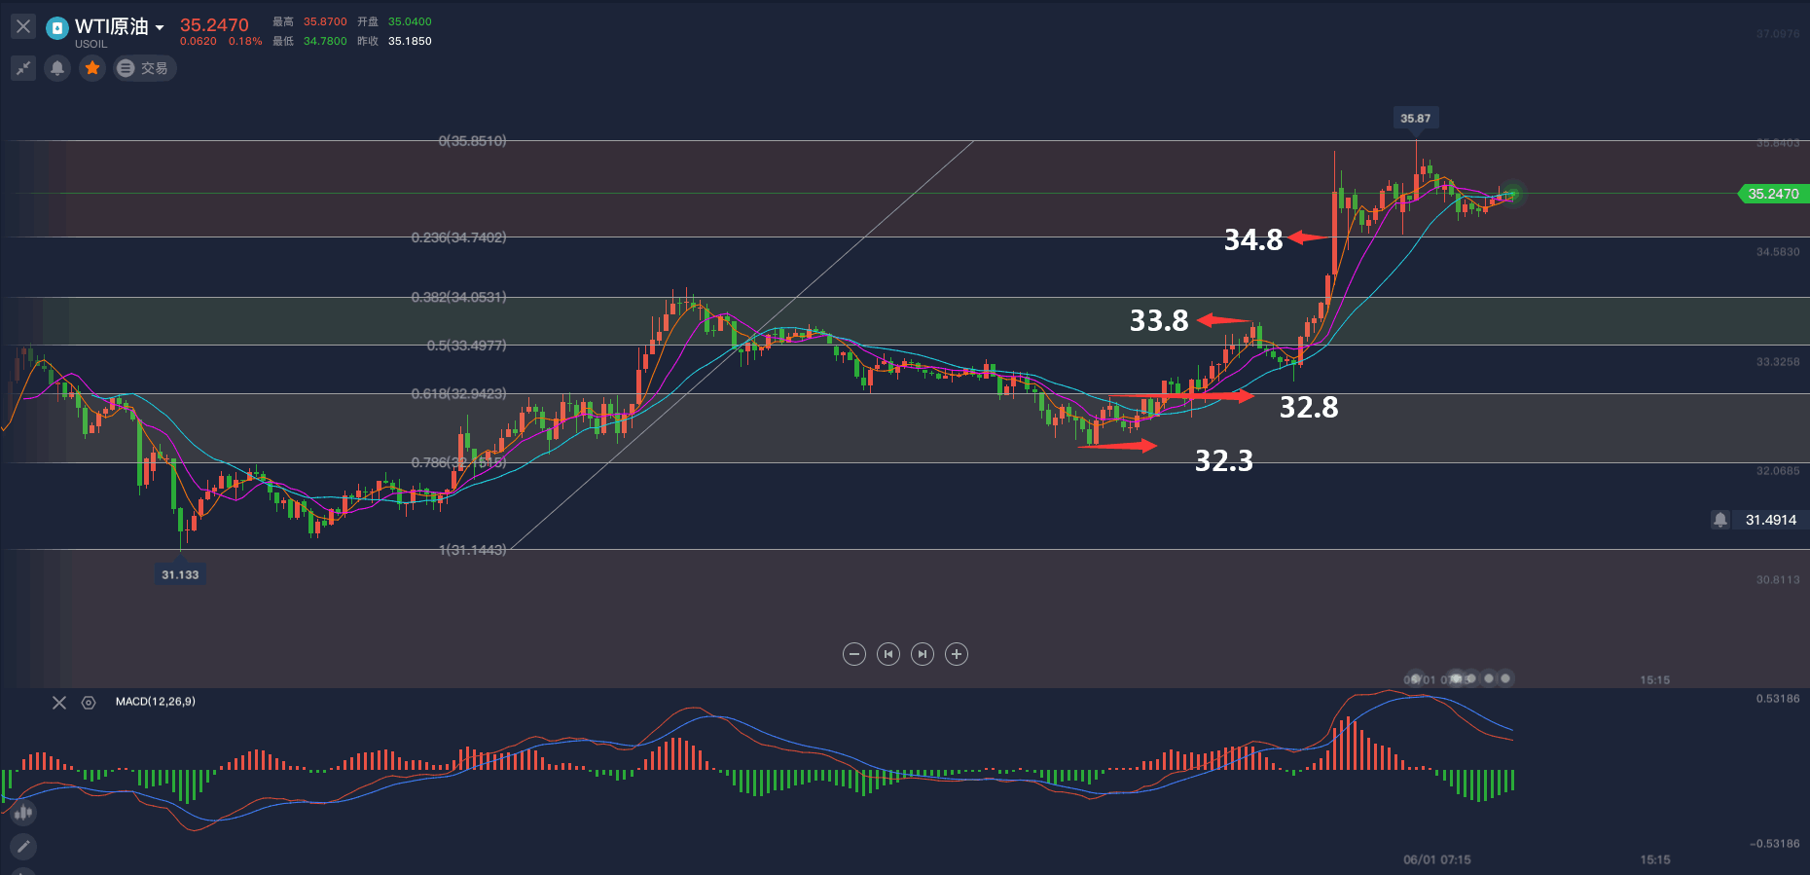Click the 34.5830 price axis label

tap(1778, 252)
